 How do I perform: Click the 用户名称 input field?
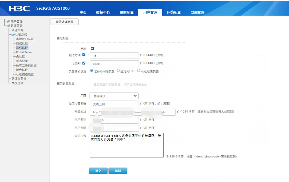114,120
